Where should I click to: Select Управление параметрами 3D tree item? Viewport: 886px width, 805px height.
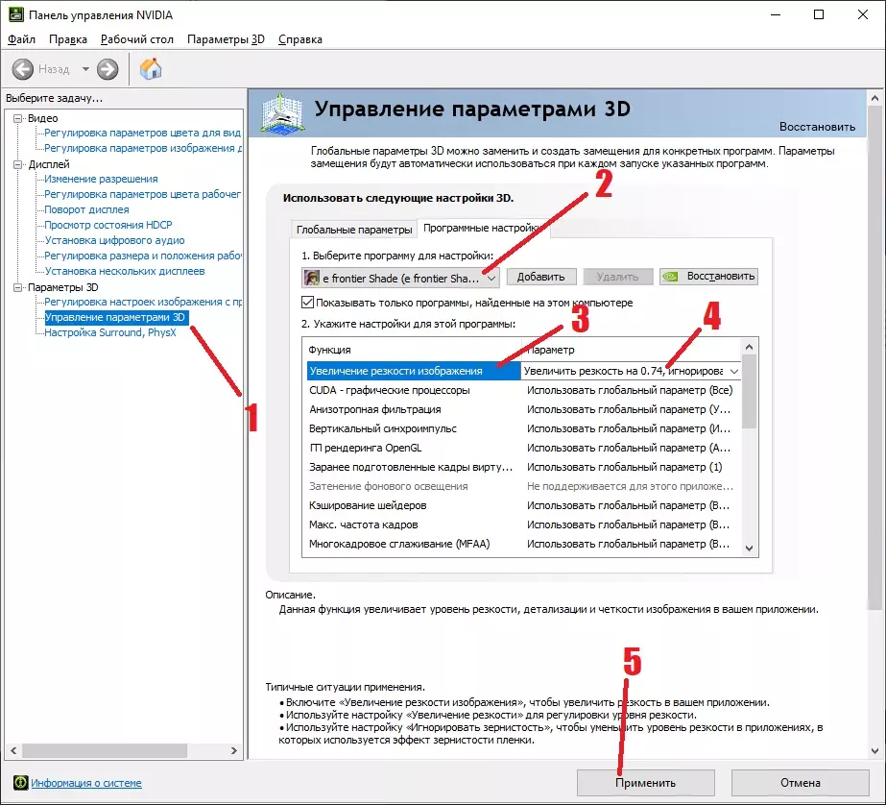pos(114,317)
